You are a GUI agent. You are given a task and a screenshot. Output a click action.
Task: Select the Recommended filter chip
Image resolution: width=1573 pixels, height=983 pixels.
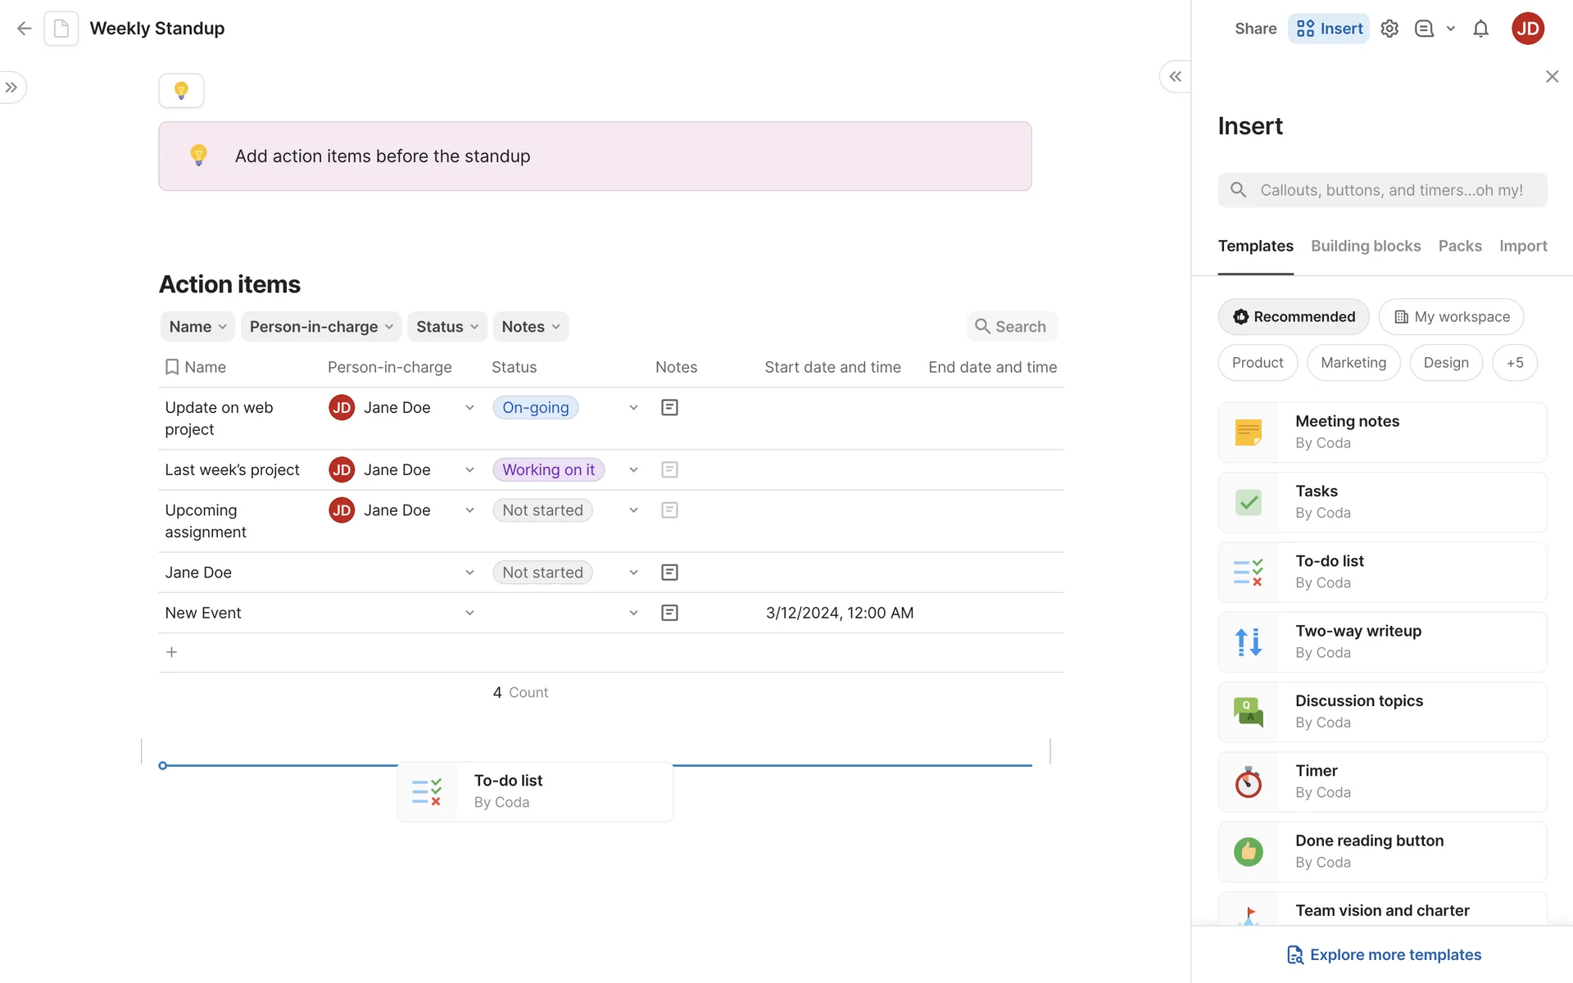1293,317
